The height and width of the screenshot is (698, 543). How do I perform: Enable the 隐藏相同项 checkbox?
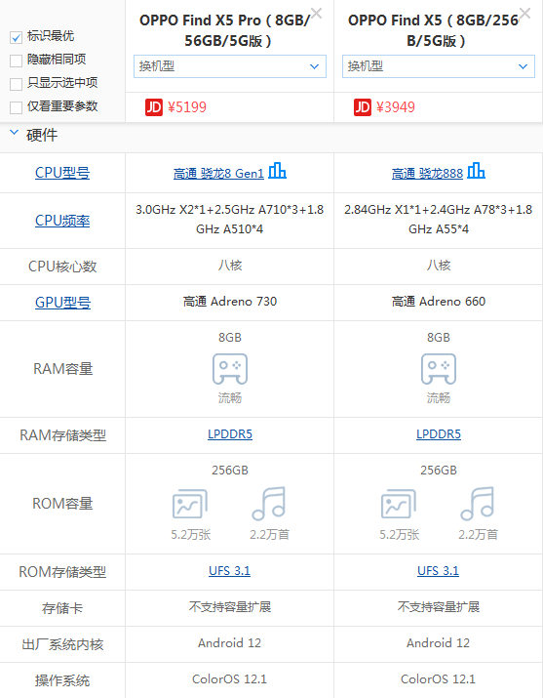pyautogui.click(x=16, y=61)
